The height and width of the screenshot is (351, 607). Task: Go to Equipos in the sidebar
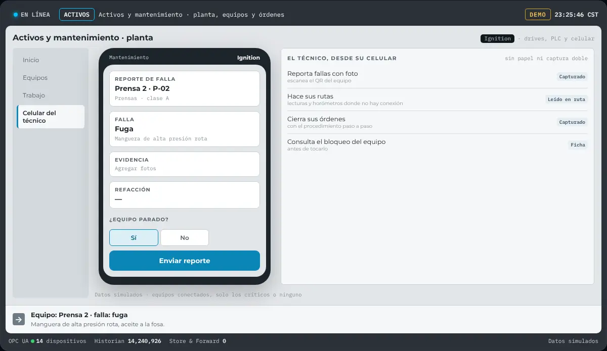click(51, 78)
